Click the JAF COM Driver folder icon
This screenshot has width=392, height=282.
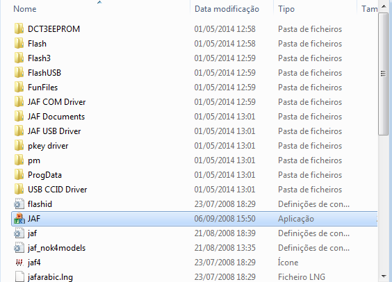coord(19,102)
